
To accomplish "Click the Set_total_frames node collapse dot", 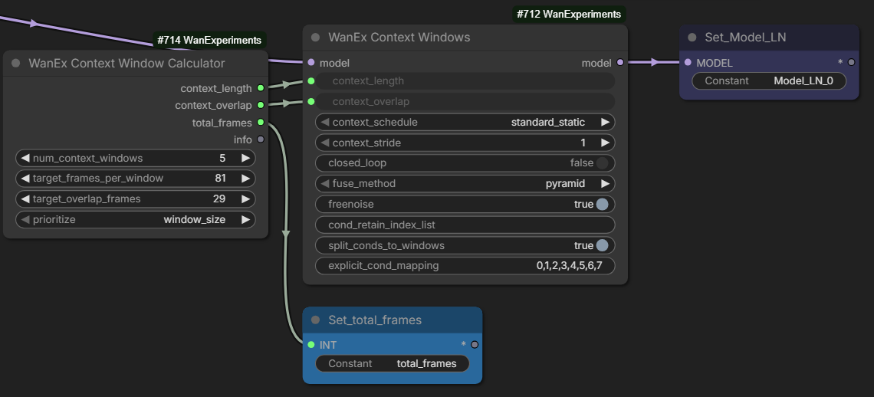I will pos(316,320).
